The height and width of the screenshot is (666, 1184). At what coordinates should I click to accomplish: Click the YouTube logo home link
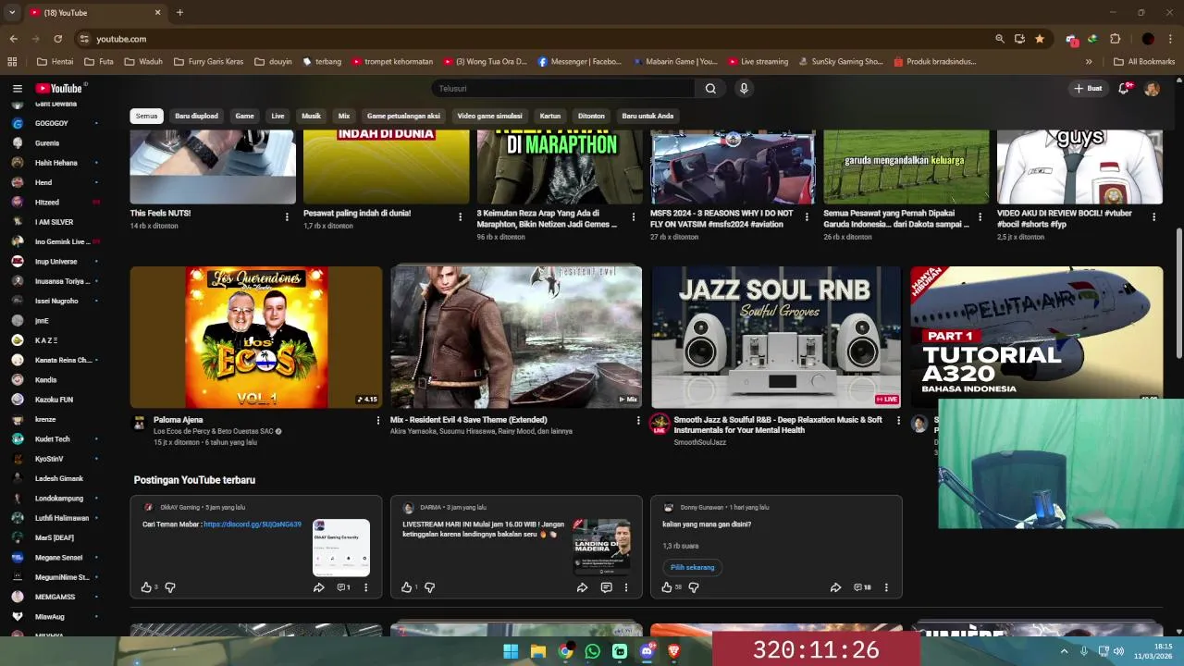point(60,89)
